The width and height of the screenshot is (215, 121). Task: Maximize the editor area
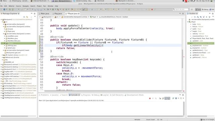pos(183,13)
